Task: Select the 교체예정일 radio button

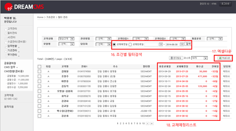Action: pyautogui.click(x=114, y=44)
